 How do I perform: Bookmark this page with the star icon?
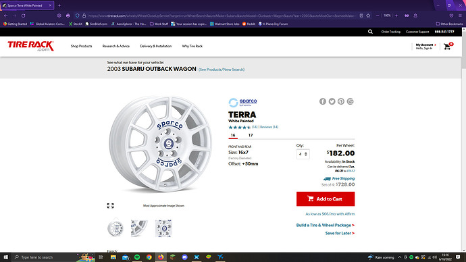coord(368,16)
